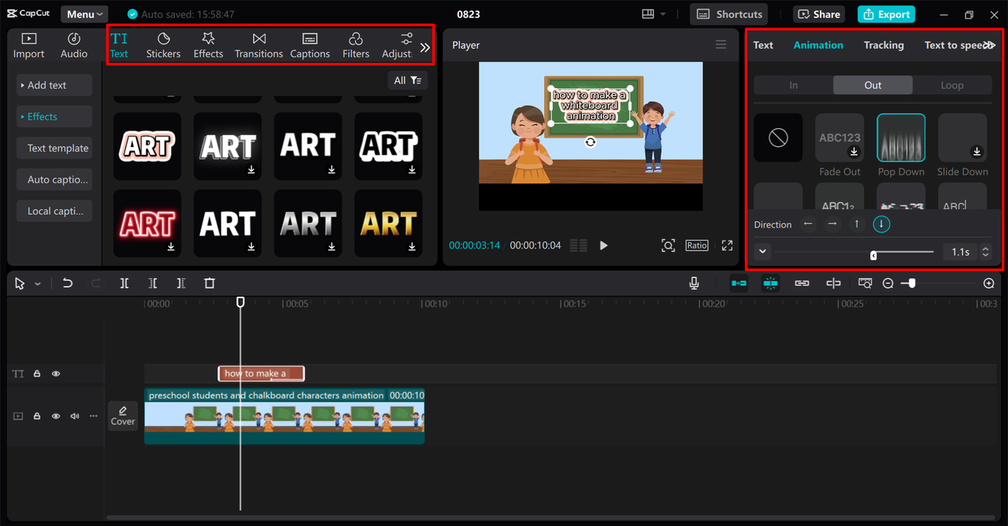Enter full screen in the player
The image size is (1008, 526).
click(x=727, y=245)
